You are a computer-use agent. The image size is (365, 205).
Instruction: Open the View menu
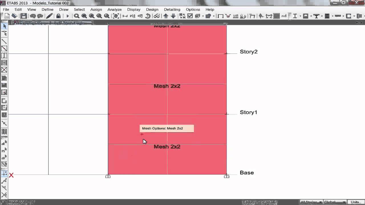[x=32, y=9]
